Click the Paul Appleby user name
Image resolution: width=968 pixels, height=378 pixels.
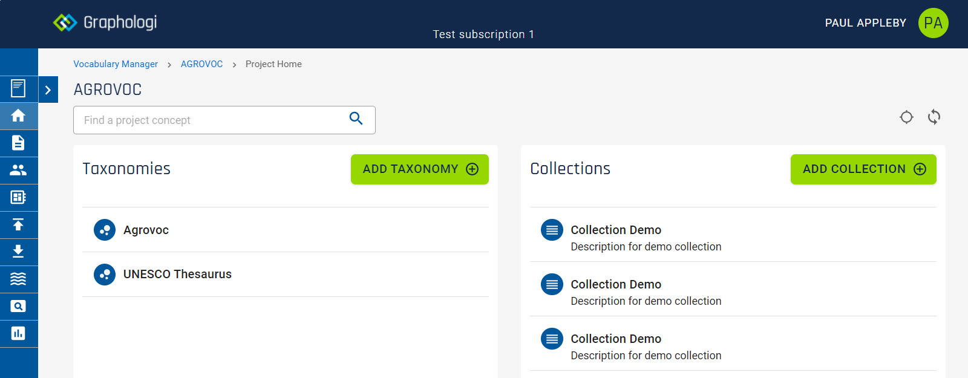coord(866,23)
